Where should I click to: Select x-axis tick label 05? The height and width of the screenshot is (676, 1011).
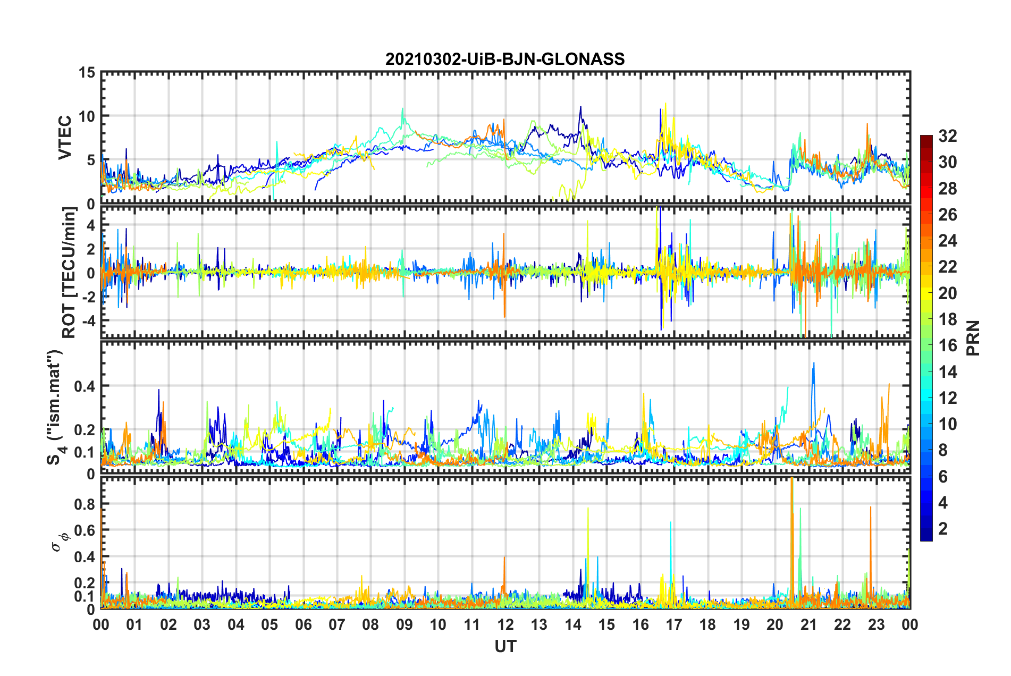(x=269, y=624)
